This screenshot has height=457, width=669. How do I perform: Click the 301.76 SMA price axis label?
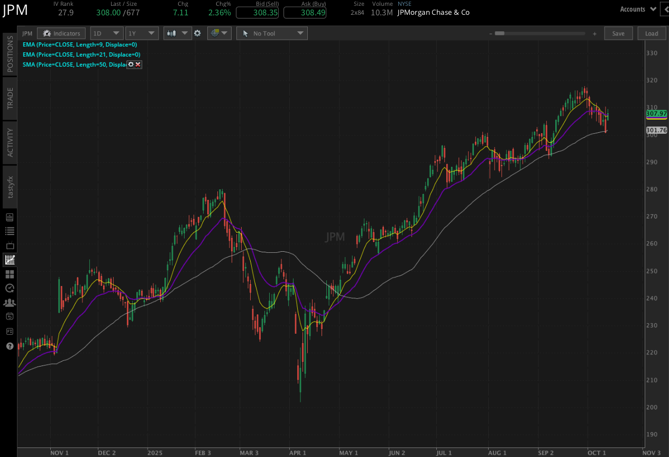(656, 130)
